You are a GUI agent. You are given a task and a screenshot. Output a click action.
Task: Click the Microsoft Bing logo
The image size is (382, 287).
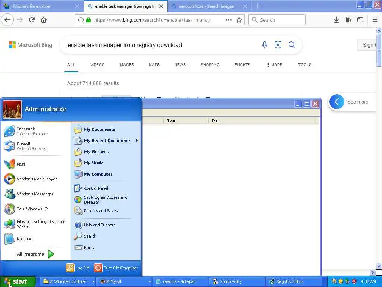coord(31,45)
